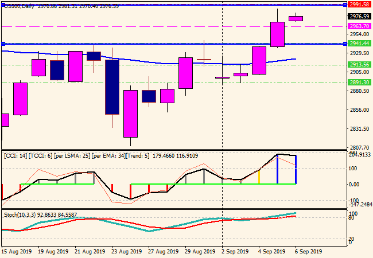Select the blue 2941.44 level label
This screenshot has width=373, height=258.
point(359,44)
